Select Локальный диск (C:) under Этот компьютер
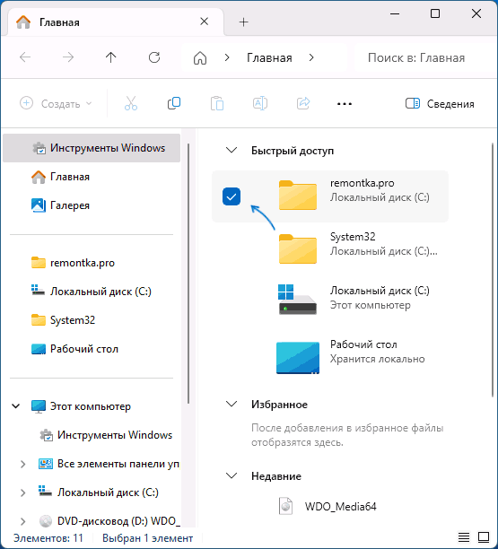The height and width of the screenshot is (549, 498). pyautogui.click(x=99, y=492)
